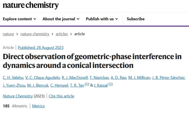189x114 pixels.
Task: Open author C. H. Valahu
Action: (x=13, y=78)
